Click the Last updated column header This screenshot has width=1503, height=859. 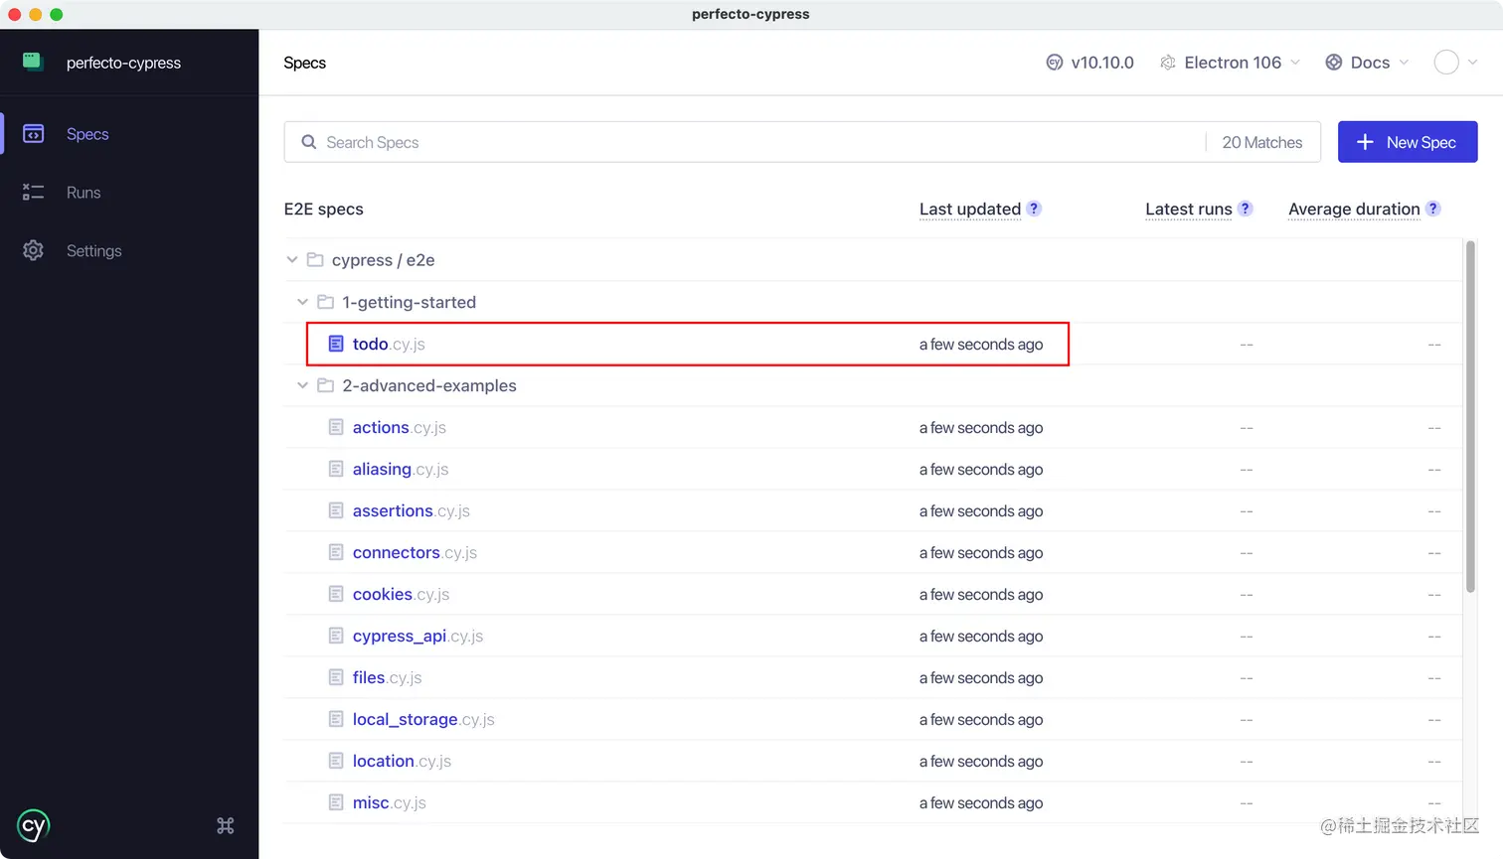coord(970,209)
